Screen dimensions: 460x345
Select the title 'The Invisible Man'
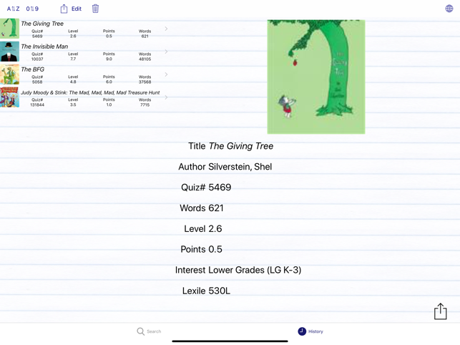[x=44, y=47]
